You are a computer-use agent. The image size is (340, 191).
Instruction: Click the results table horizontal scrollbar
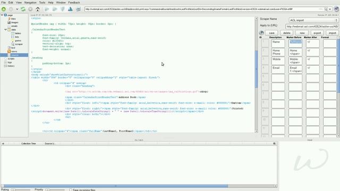pos(139,186)
